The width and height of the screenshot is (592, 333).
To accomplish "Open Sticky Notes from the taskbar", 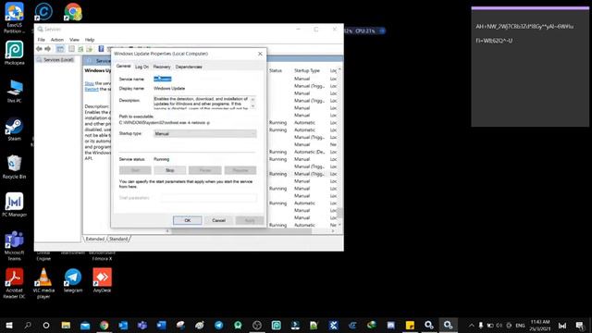I will point(410,325).
